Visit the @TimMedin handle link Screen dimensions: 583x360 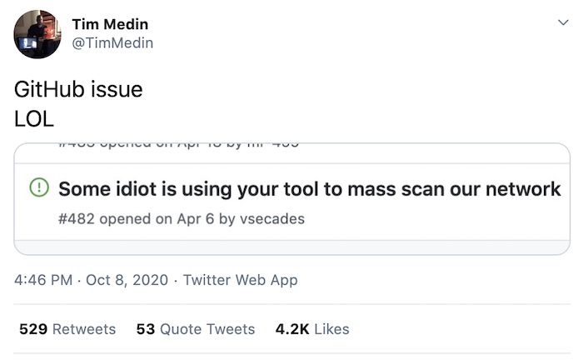pos(112,42)
